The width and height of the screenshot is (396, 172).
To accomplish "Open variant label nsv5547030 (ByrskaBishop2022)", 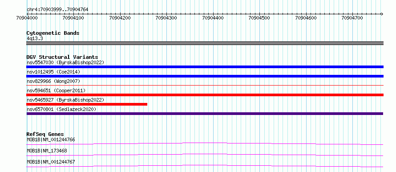I will [65, 62].
